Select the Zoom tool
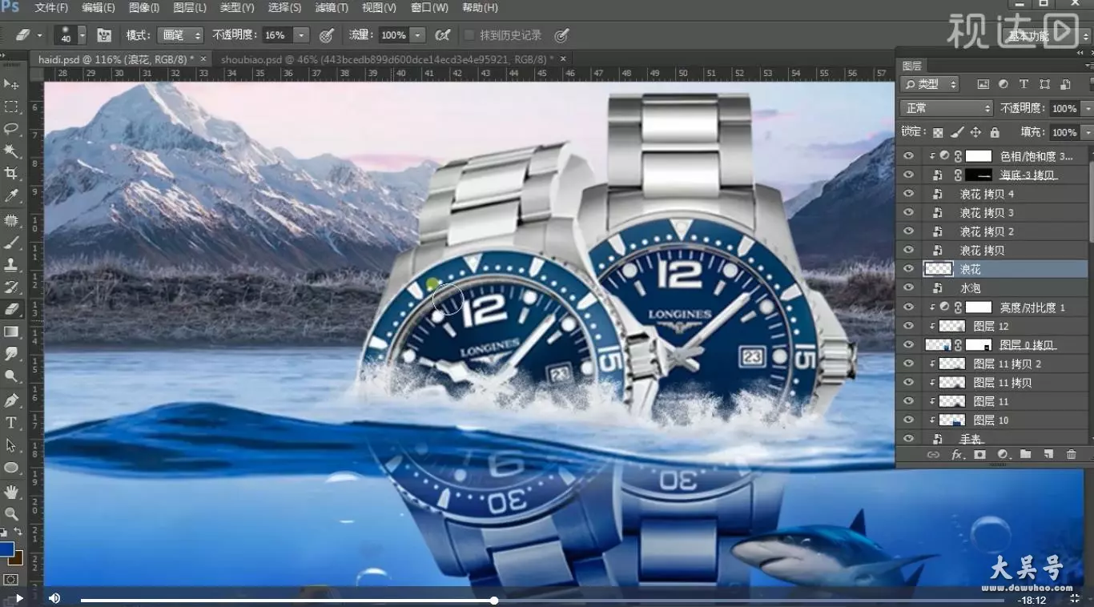This screenshot has width=1094, height=607. pos(11,514)
